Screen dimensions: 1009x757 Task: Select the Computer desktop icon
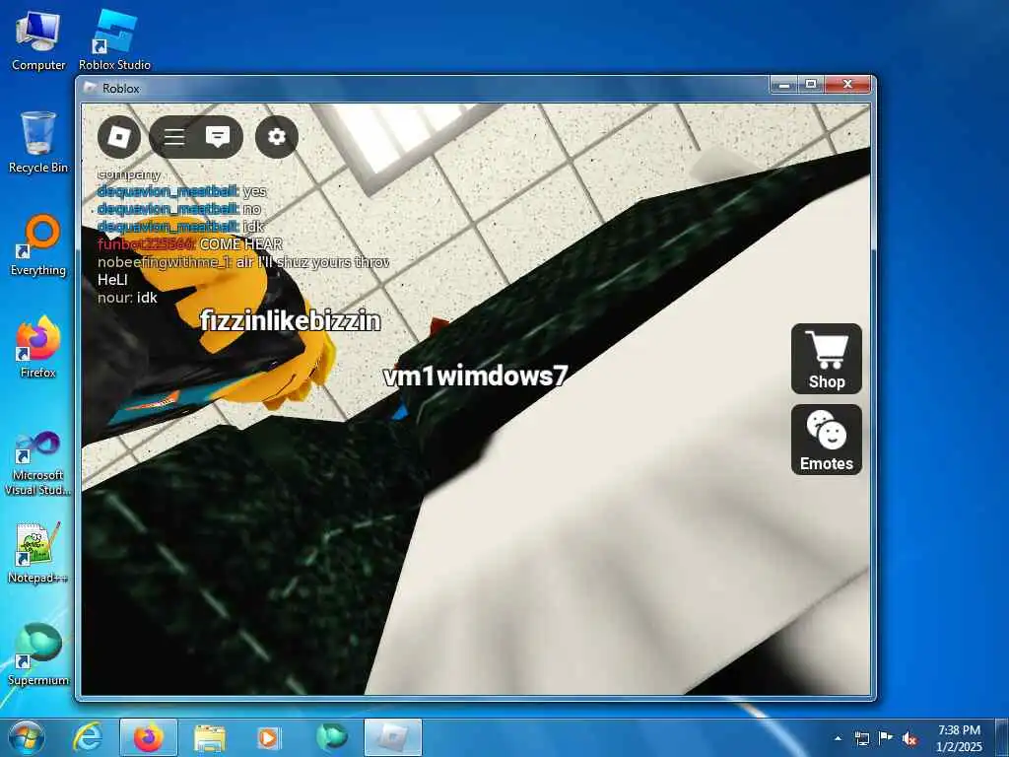pos(38,40)
